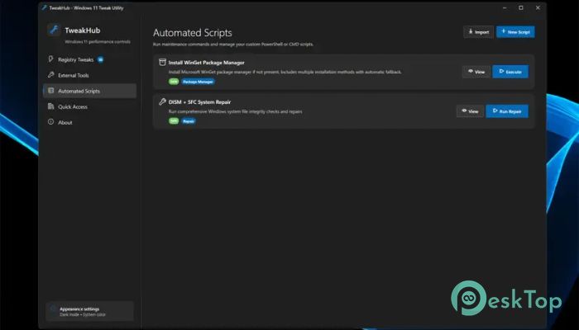Screen dimensions: 579x330
Task: Open the About page
Action: (89, 122)
